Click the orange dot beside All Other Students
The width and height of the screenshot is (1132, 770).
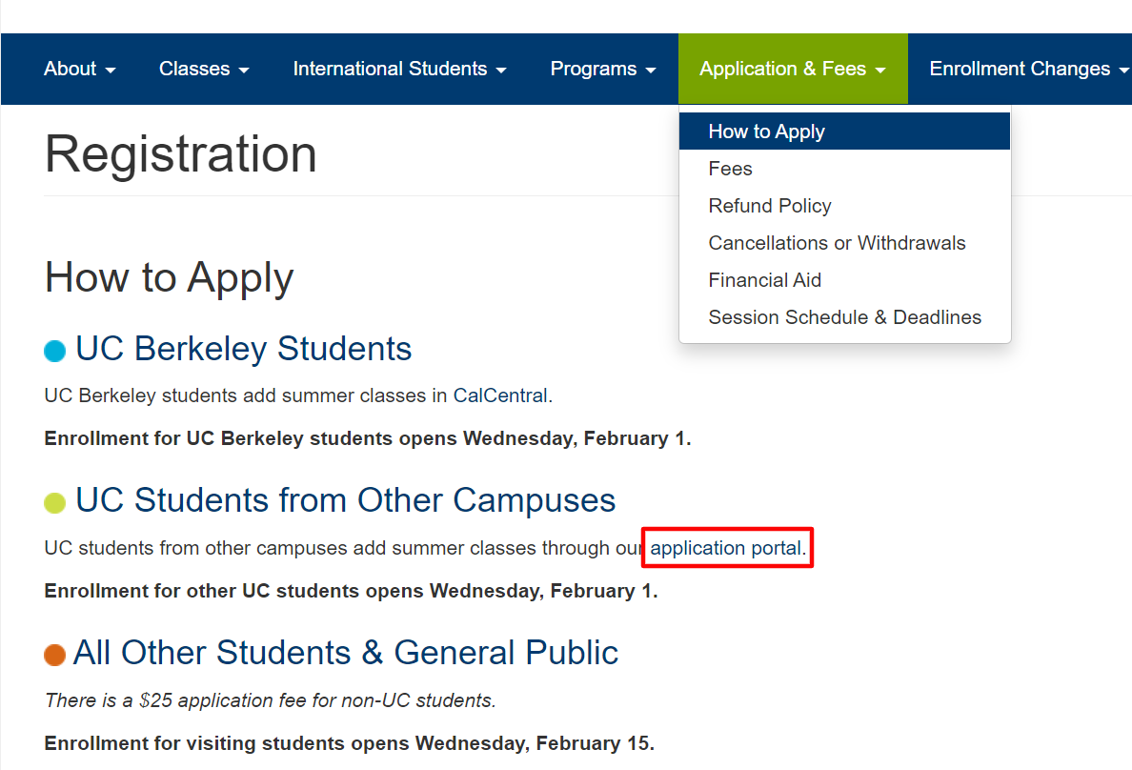click(x=55, y=655)
